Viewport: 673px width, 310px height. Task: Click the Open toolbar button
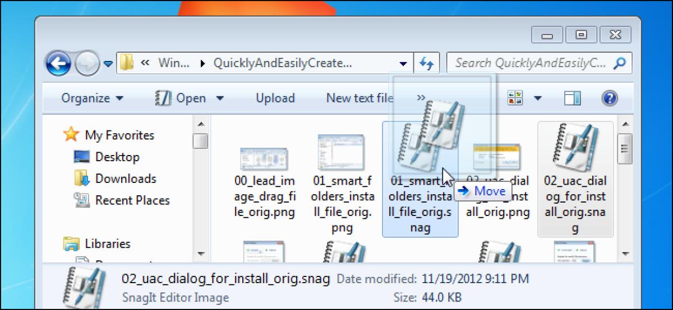(181, 98)
